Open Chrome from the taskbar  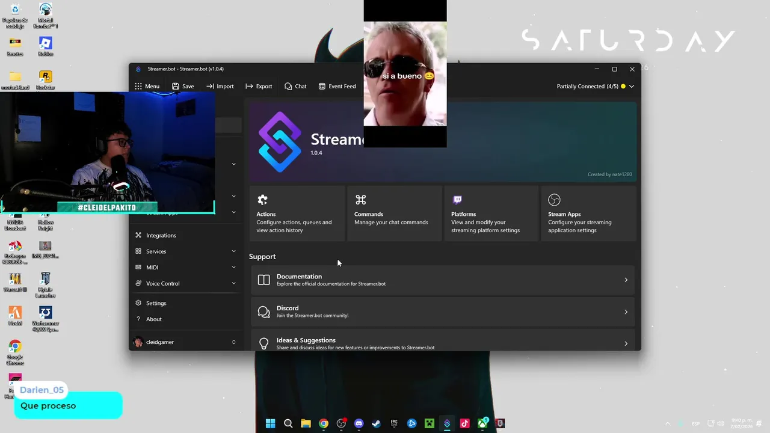(324, 423)
